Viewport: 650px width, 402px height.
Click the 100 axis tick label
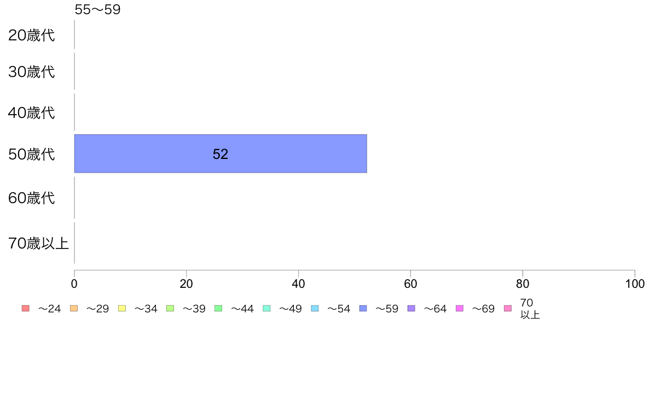(x=635, y=283)
